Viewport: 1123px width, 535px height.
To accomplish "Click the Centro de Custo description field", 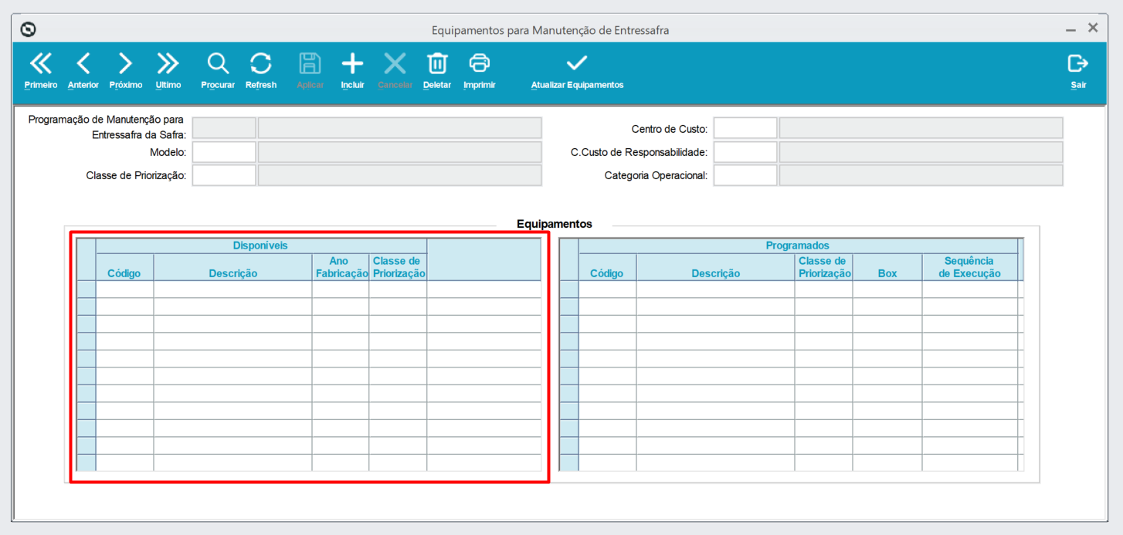I will click(921, 128).
